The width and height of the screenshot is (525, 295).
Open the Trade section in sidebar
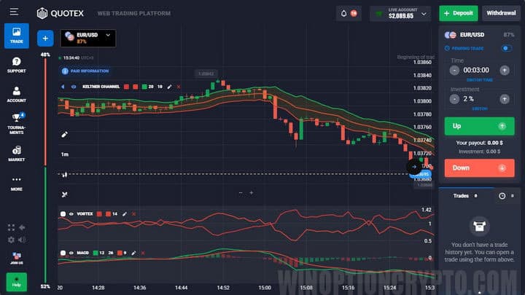coord(16,36)
